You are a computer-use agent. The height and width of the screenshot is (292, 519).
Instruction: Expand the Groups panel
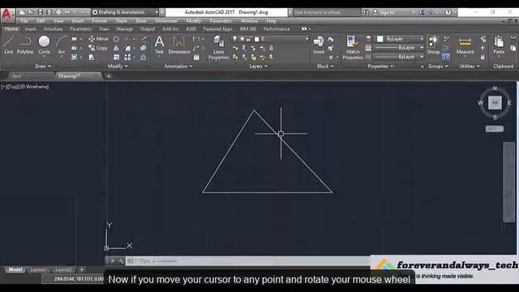(438, 67)
